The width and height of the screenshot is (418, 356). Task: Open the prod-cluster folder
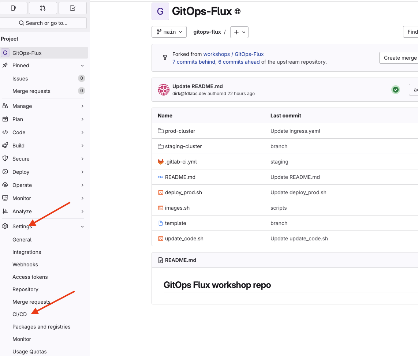(x=180, y=131)
